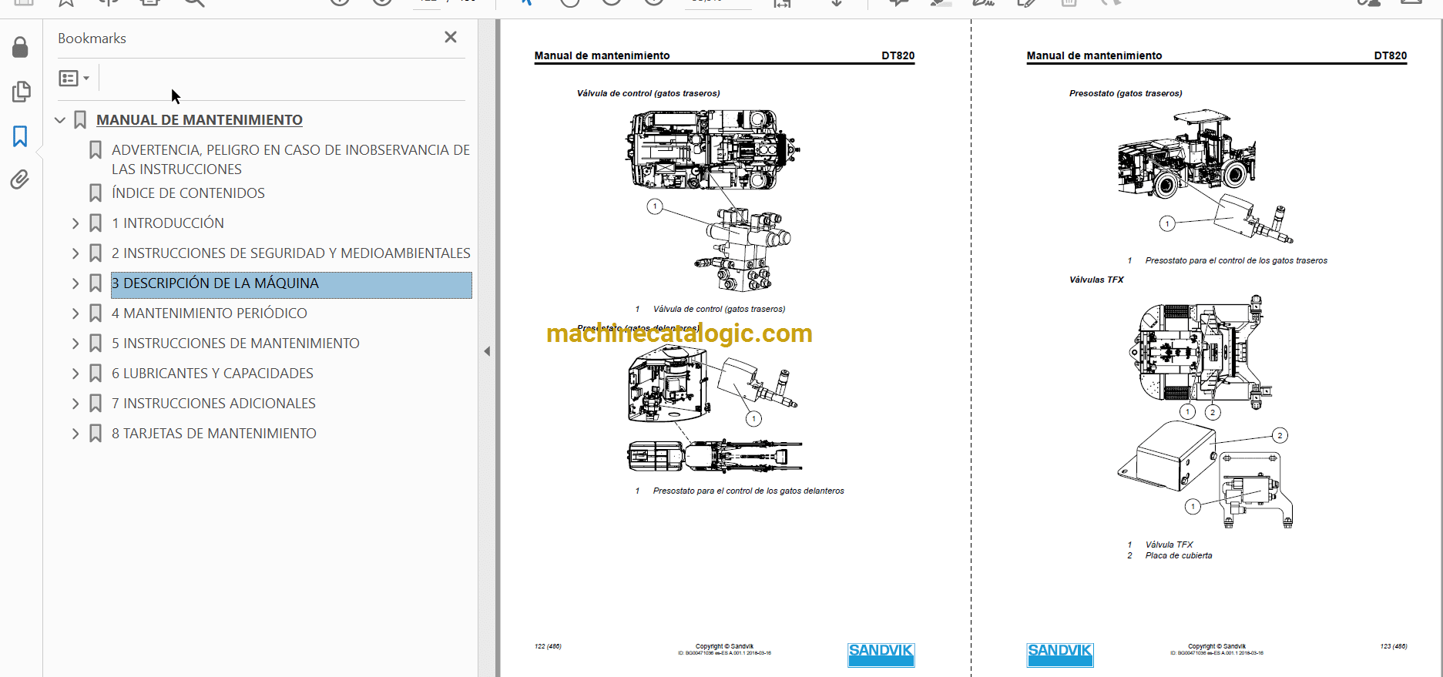The height and width of the screenshot is (677, 1443).
Task: Go to 6 LUBRICANTES Y CAPACIDADES
Action: [213, 374]
